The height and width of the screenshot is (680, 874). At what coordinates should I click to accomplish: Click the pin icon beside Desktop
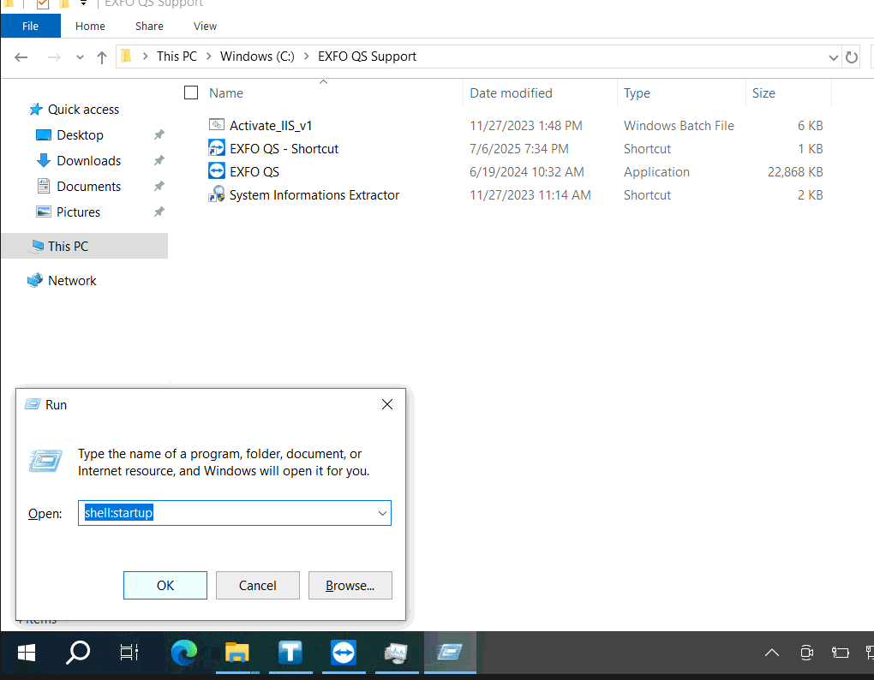tap(159, 134)
